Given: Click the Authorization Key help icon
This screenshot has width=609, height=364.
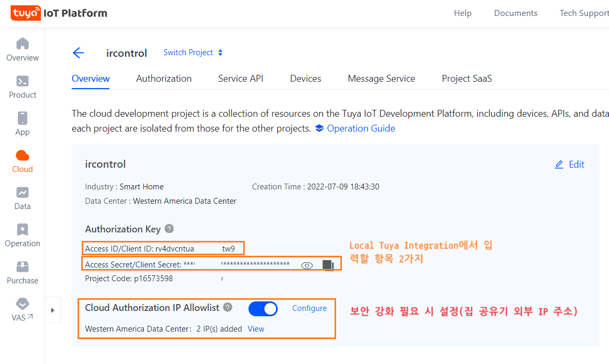Looking at the screenshot, I should point(169,229).
